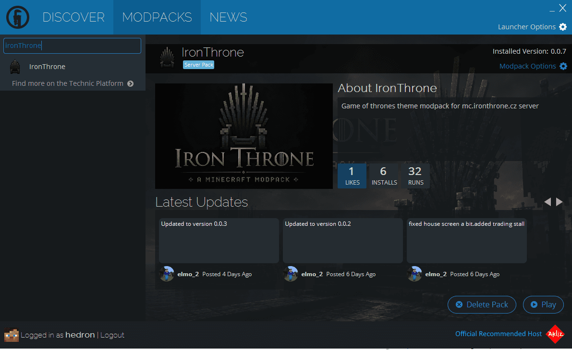
Task: Click the hedron user avatar head
Action: pyautogui.click(x=12, y=335)
